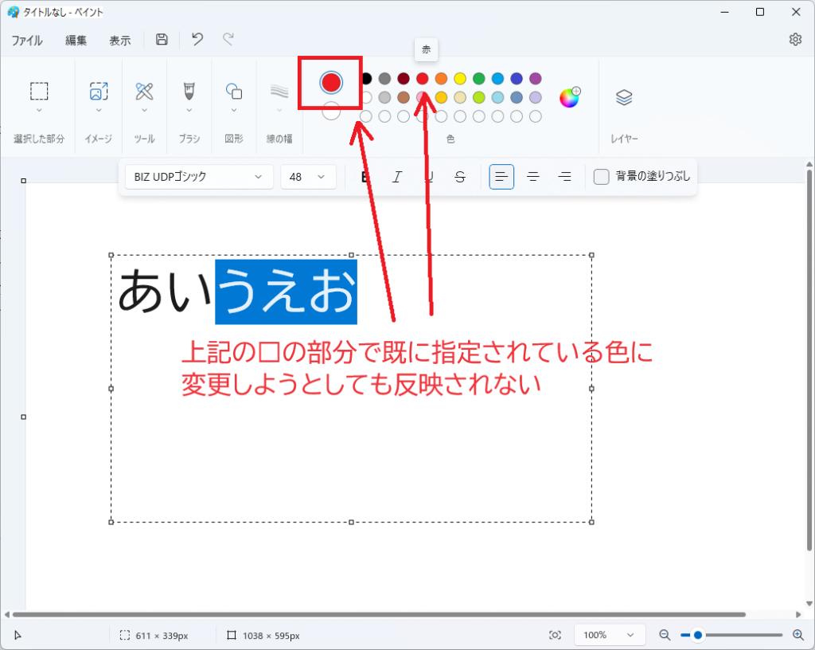Click the text box bottom-left resize handle

point(111,522)
